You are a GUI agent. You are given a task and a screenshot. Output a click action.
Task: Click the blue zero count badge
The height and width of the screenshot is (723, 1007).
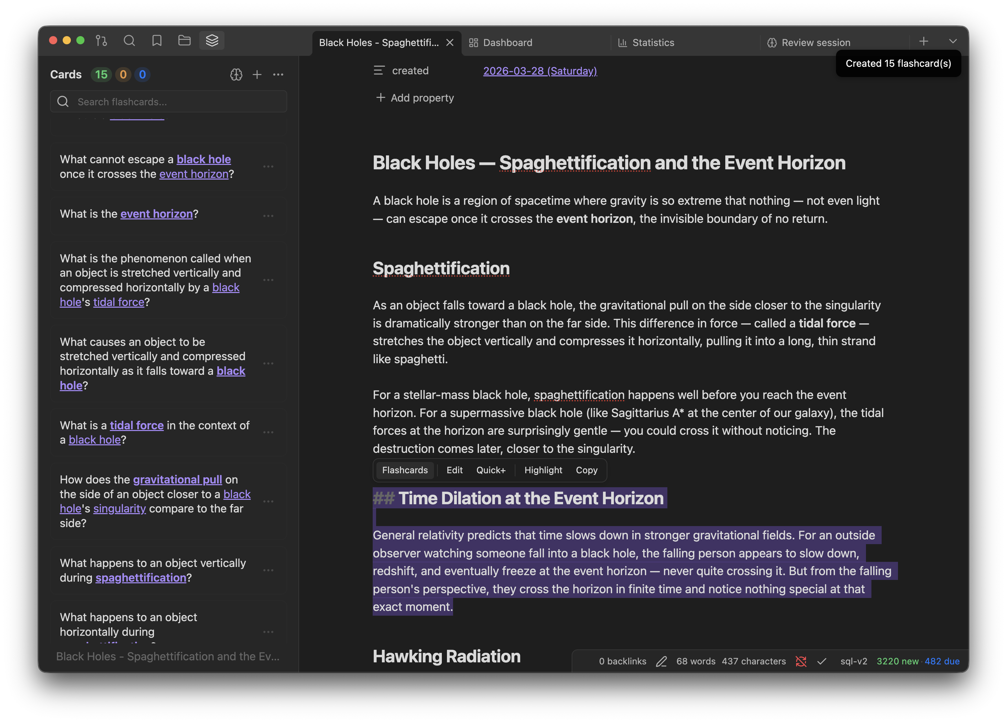(x=142, y=75)
